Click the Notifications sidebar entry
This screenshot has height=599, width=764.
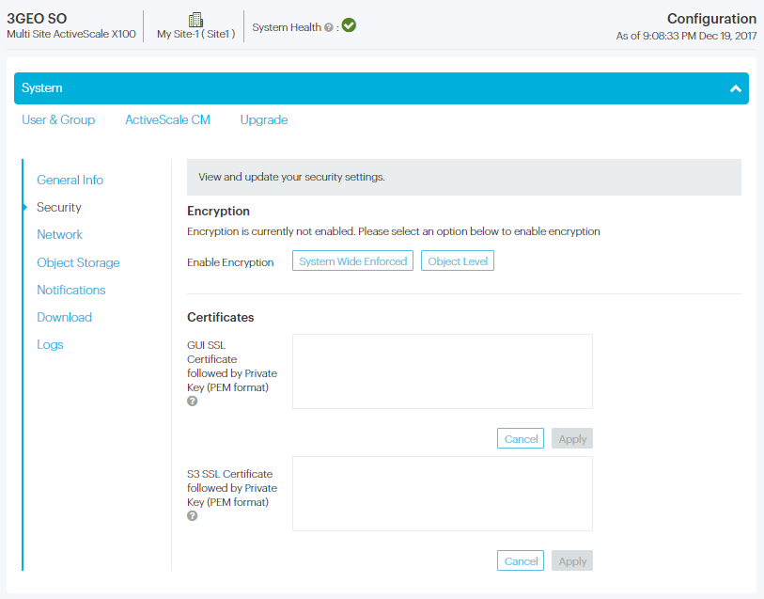(x=70, y=290)
